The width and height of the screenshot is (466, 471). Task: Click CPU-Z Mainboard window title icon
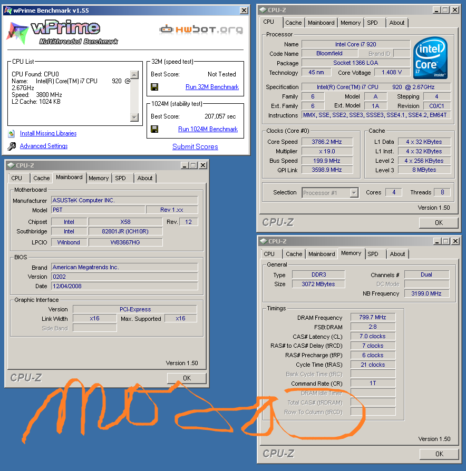coord(11,165)
